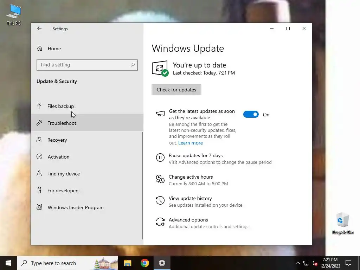Select Files backup in the sidebar
360x270 pixels.
[87, 106]
